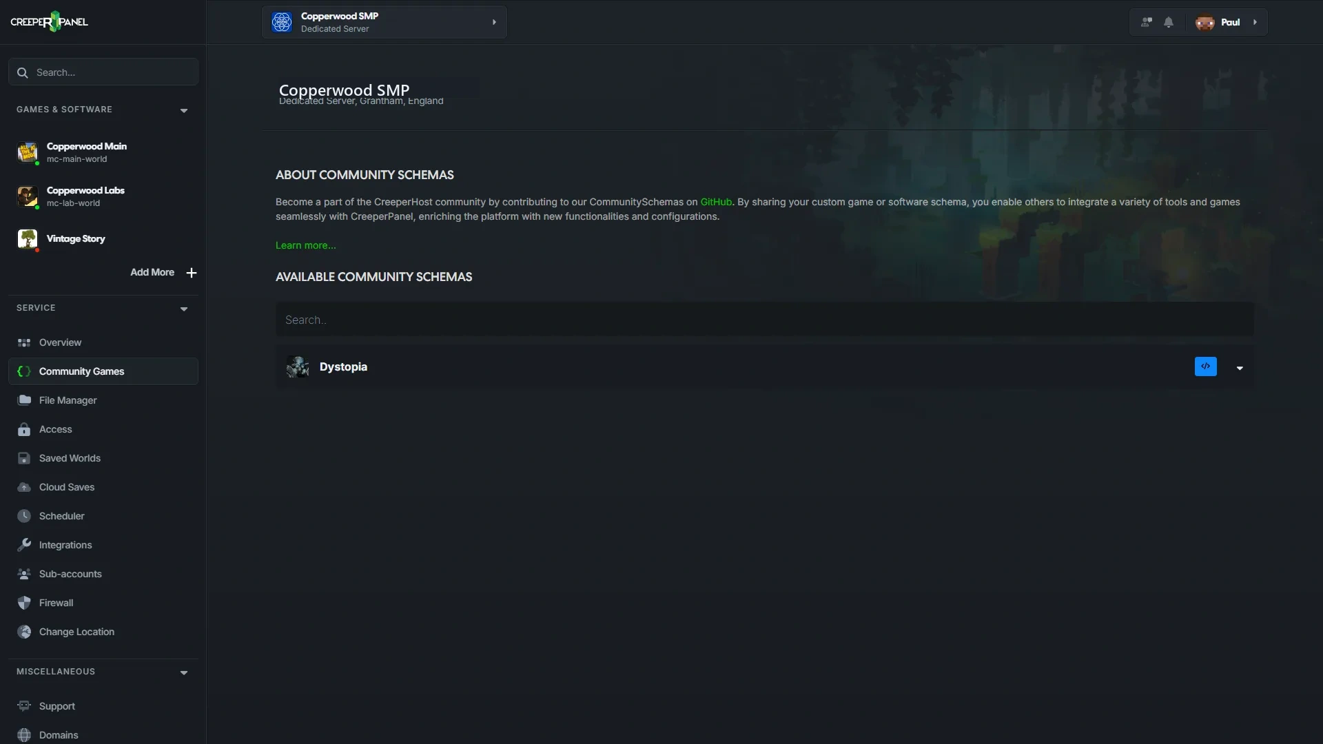Click the Dystopia schema thumbnail

click(x=298, y=367)
